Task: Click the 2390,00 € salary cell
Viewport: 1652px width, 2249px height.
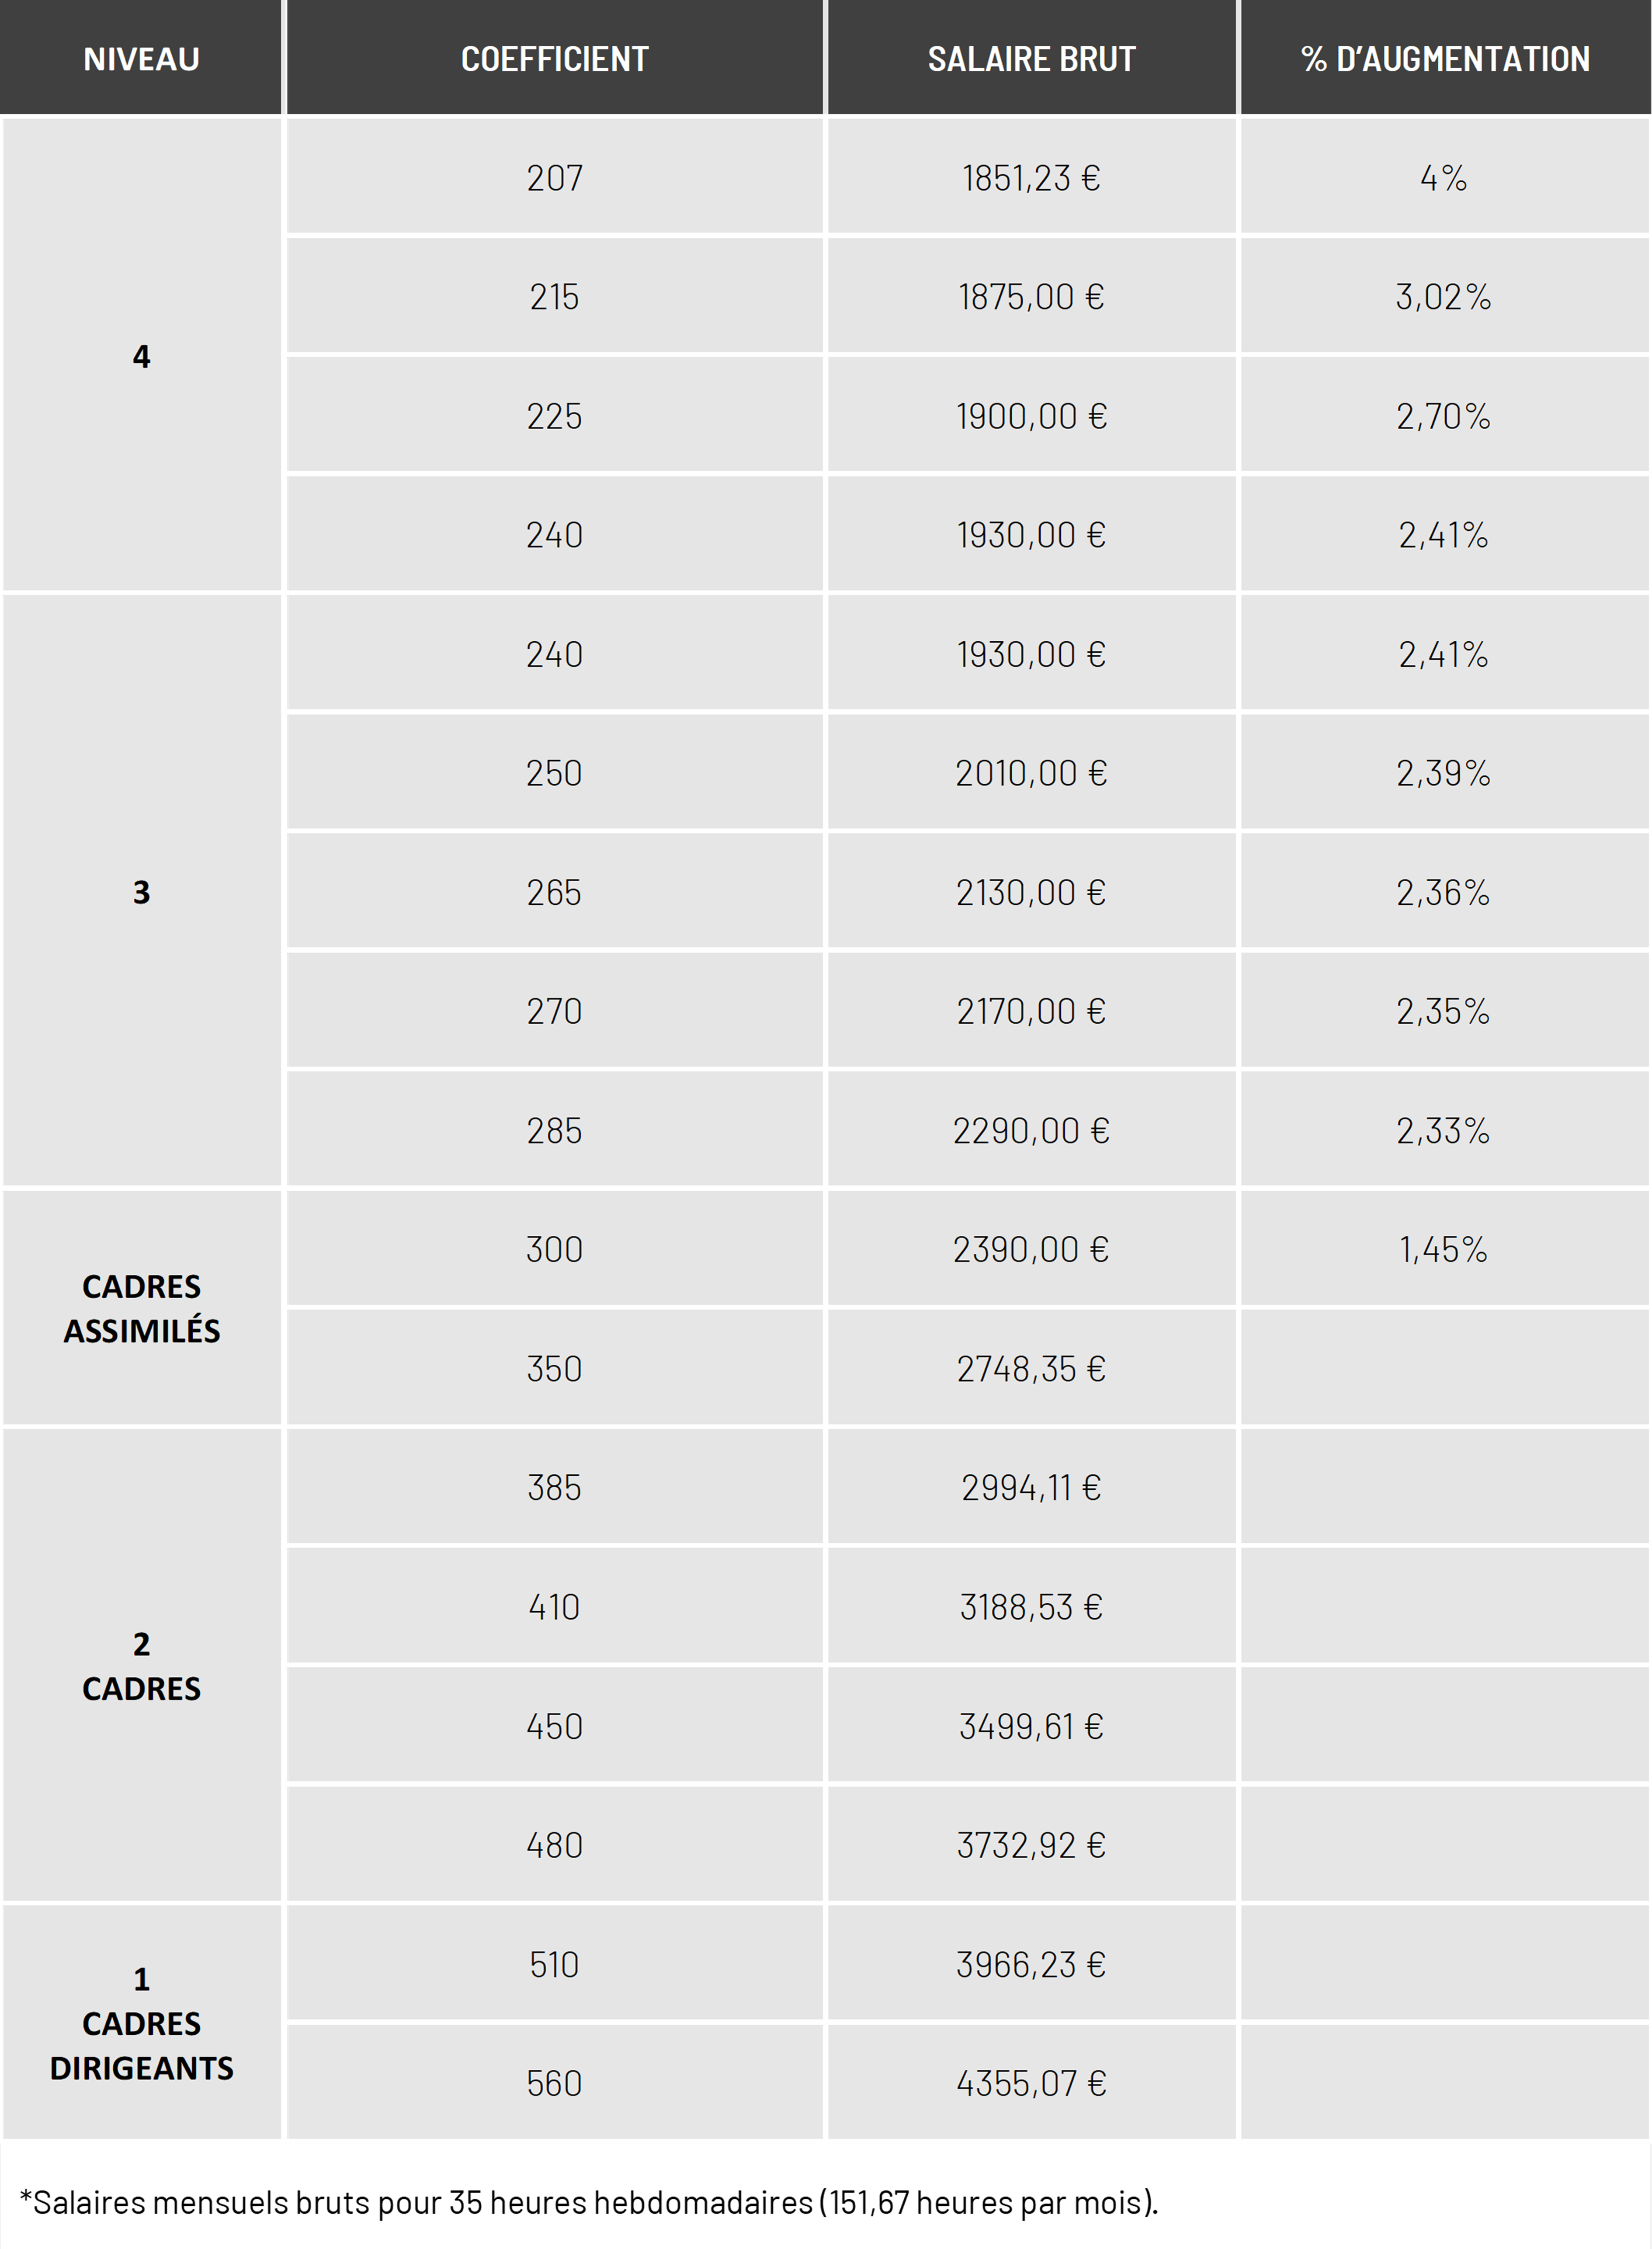Action: click(1031, 1249)
